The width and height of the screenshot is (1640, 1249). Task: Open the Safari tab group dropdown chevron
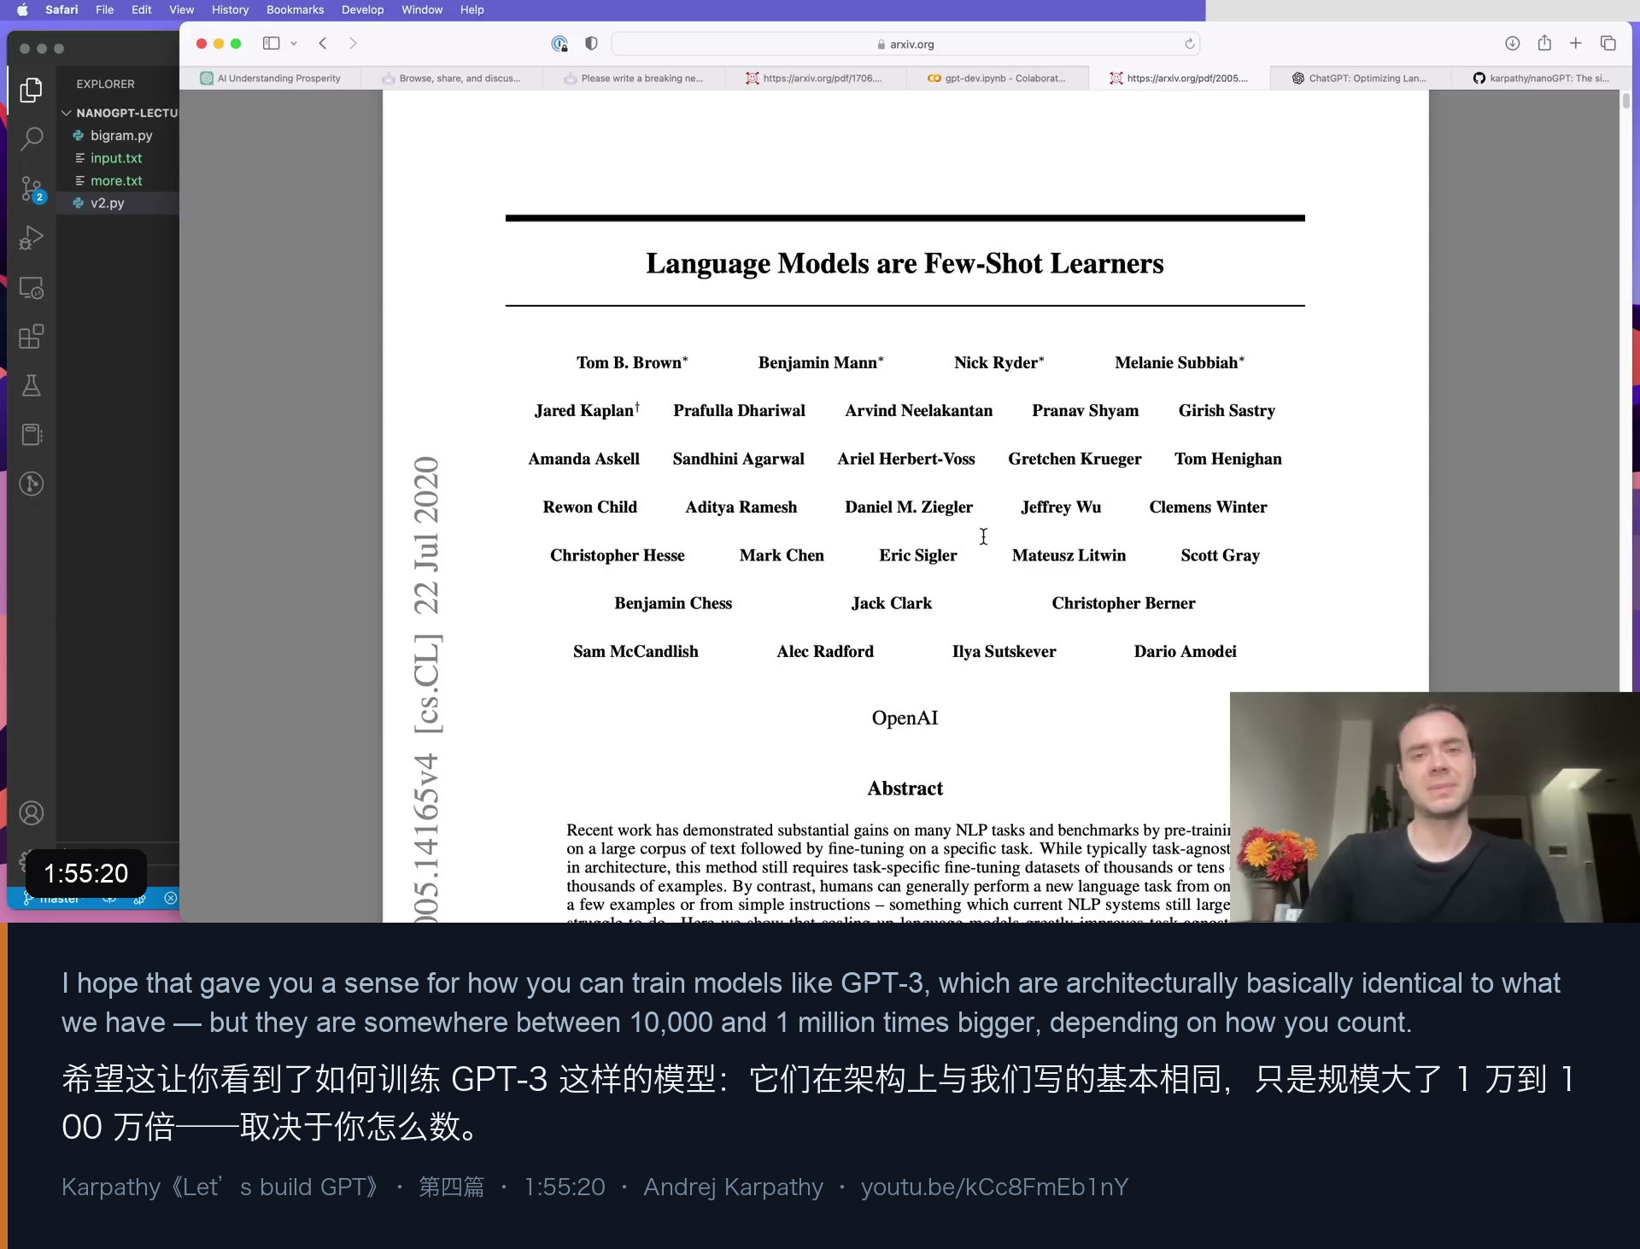(x=294, y=44)
